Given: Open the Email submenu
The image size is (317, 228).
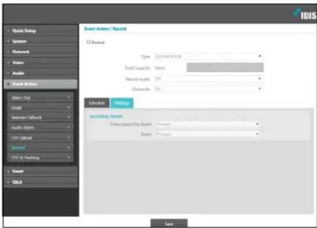Looking at the screenshot, I should [40, 108].
